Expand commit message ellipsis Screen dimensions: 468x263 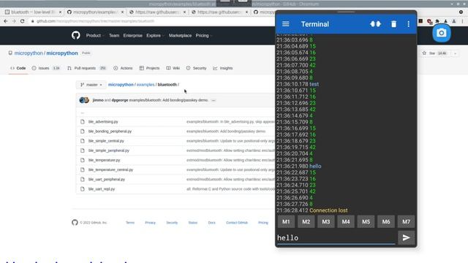click(x=214, y=100)
